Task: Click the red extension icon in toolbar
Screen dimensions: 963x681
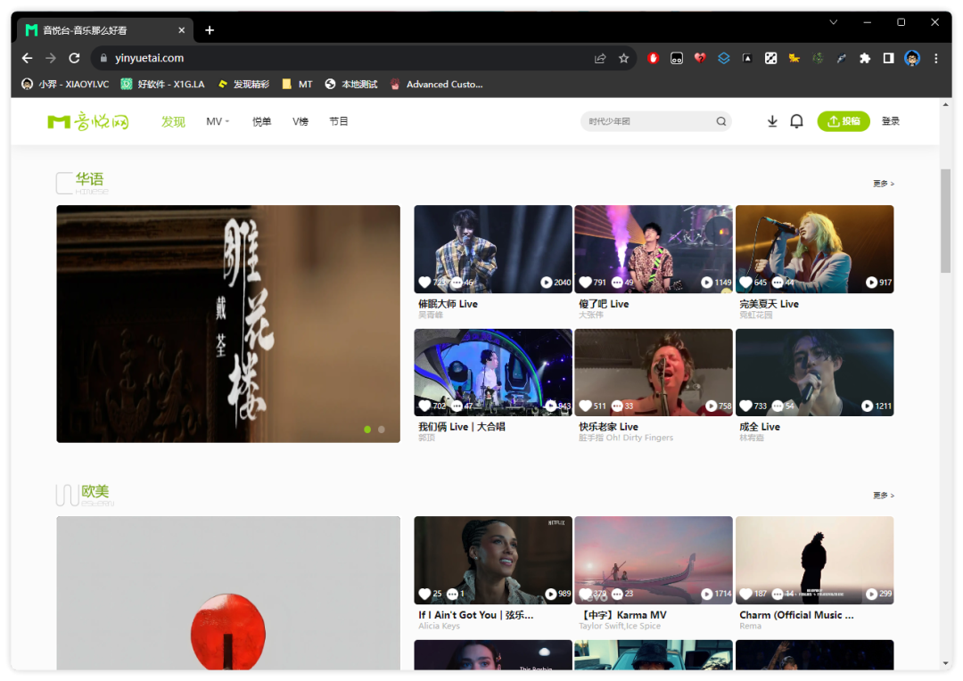Action: [653, 58]
